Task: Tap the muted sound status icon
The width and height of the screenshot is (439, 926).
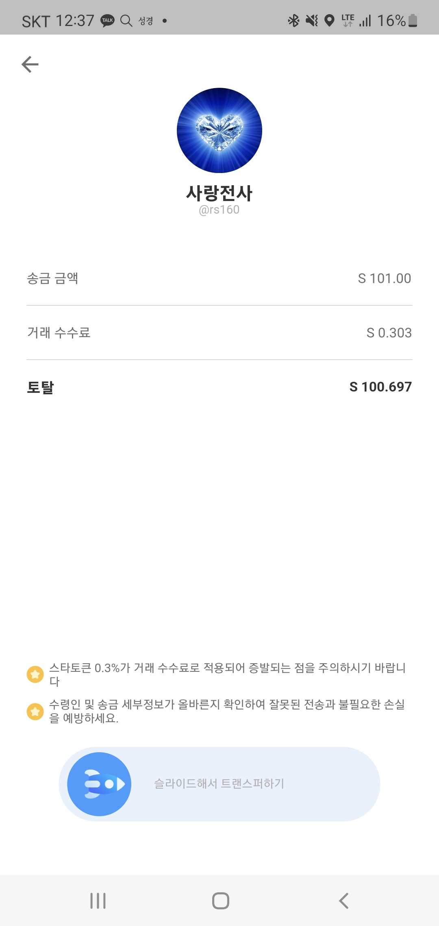Action: [x=312, y=20]
